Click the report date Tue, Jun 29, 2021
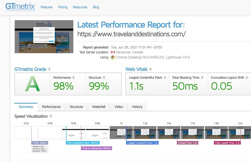Viewport: 251px width, 163px height. pos(137,47)
